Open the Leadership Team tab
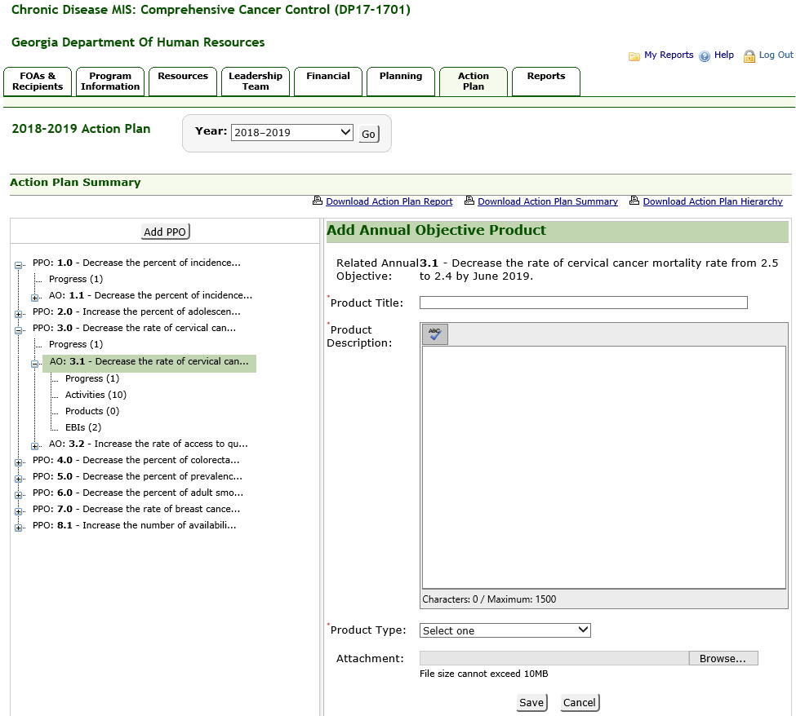 point(255,82)
